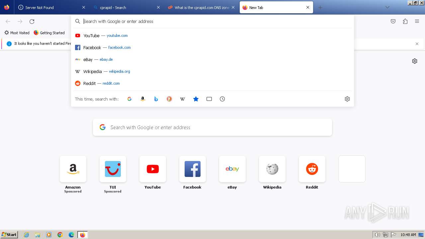The image size is (425, 239).
Task: Switch to the cprapid - Search tab
Action: 126,7
